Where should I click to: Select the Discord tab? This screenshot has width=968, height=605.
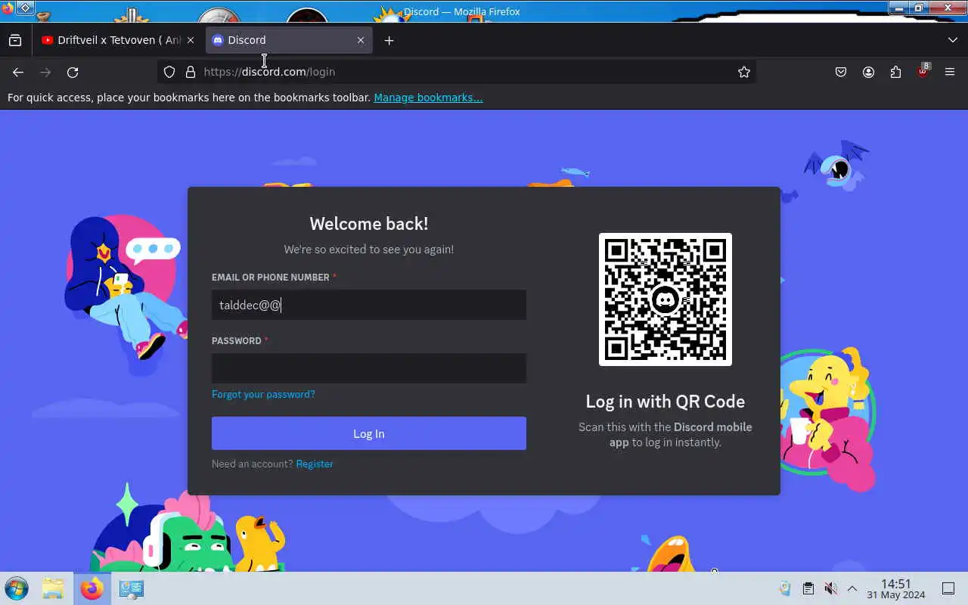click(289, 40)
